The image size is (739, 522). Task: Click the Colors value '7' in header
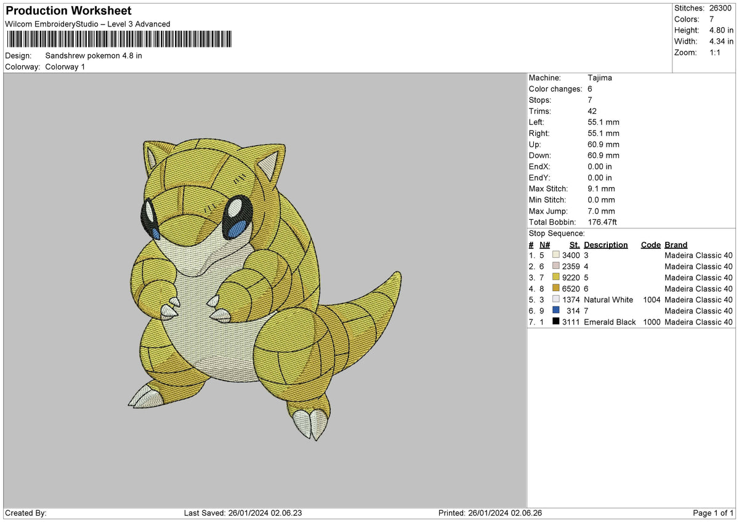point(712,19)
